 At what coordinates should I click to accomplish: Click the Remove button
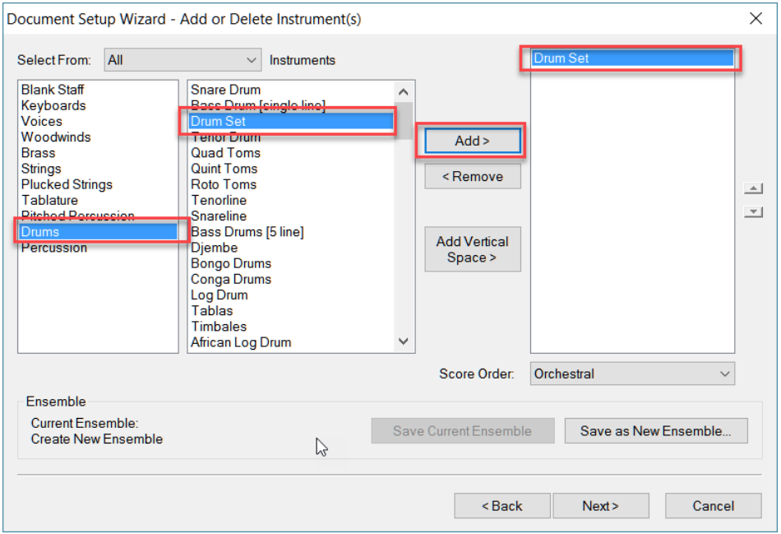[x=473, y=176]
